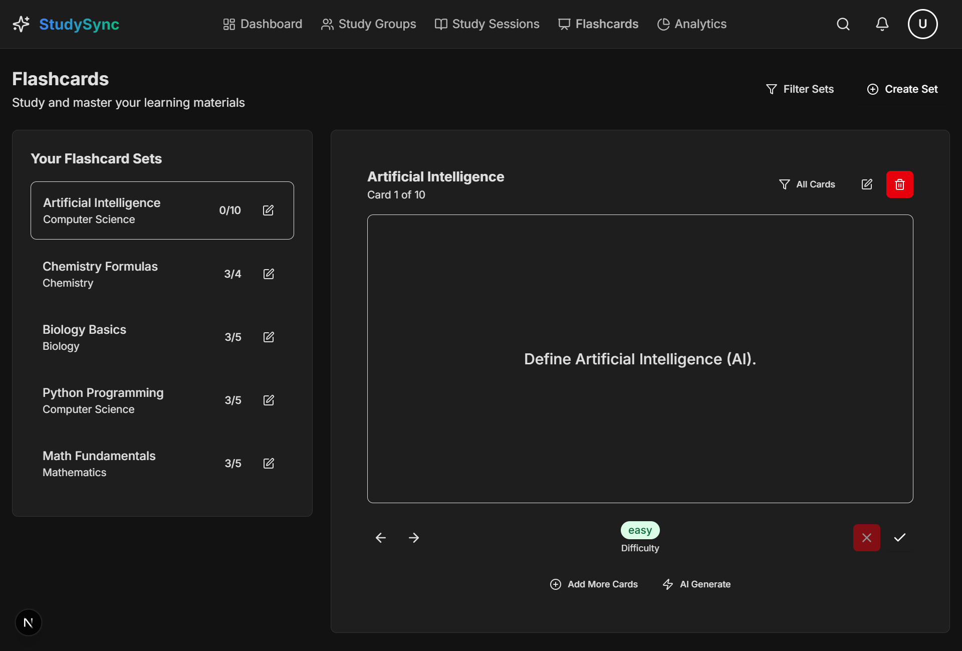Open the All Cards filter
Screen dimensions: 962x651
pos(807,184)
